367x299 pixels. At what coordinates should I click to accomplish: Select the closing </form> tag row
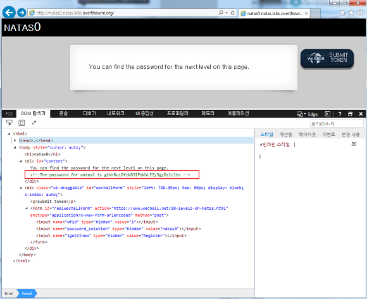[39, 242]
